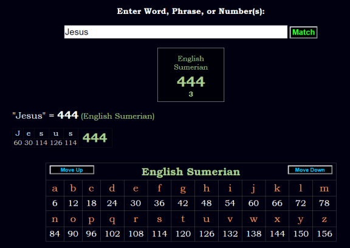
Task: Click the J letter cell in breakdown
Action: point(18,133)
